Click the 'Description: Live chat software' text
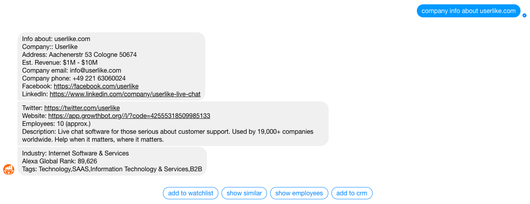530x204 pixels. (168, 135)
